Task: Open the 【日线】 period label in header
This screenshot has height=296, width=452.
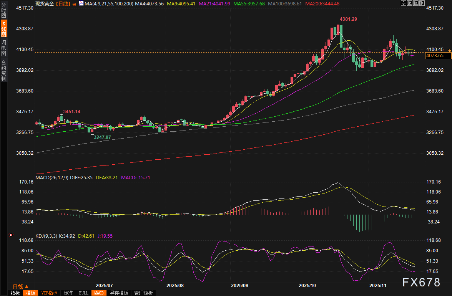Action: tap(63, 3)
